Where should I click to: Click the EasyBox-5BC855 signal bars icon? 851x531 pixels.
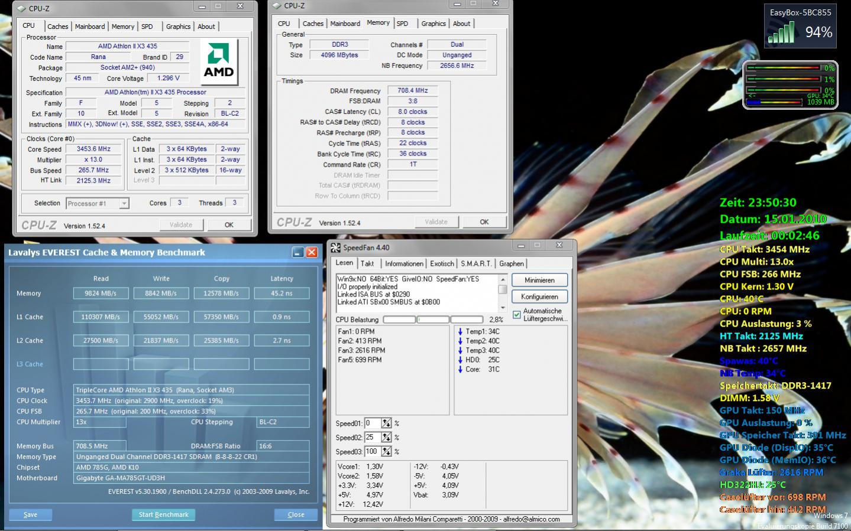(781, 33)
